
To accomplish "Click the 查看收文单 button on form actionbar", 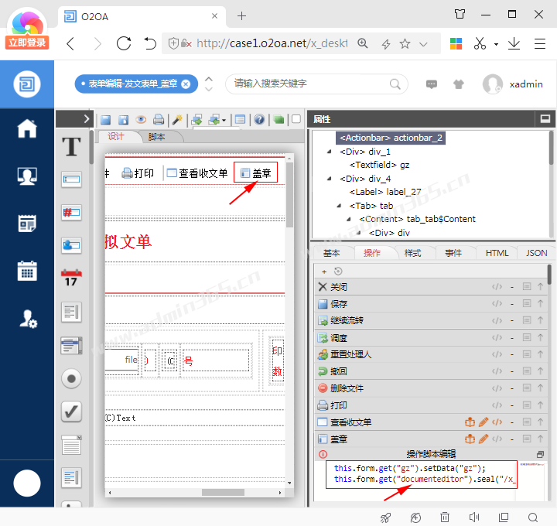I will click(x=197, y=173).
